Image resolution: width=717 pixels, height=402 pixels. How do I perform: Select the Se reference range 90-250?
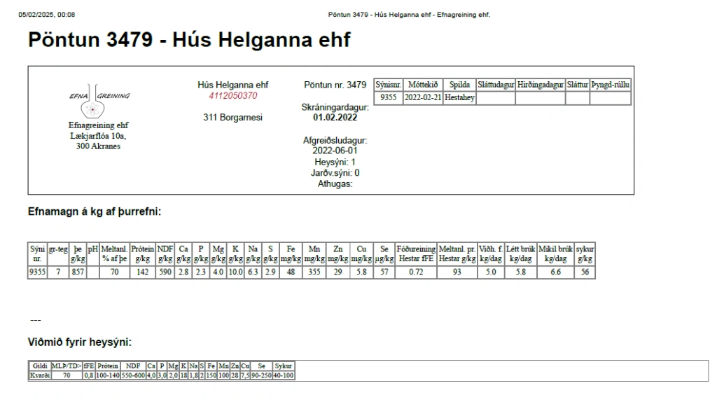(261, 375)
